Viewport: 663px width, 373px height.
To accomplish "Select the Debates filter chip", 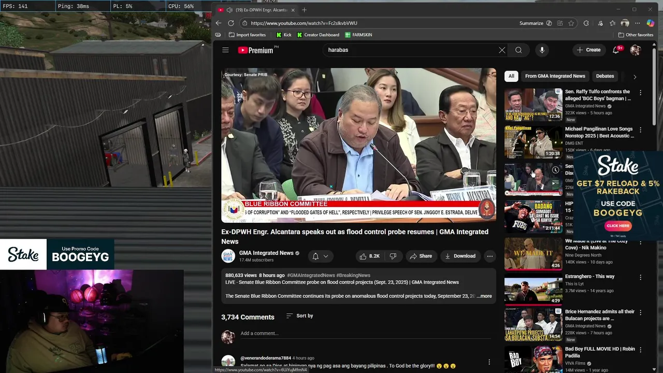I will point(604,76).
